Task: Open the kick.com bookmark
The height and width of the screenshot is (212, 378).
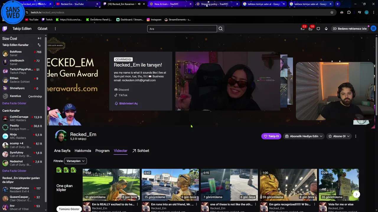Action: [69, 20]
